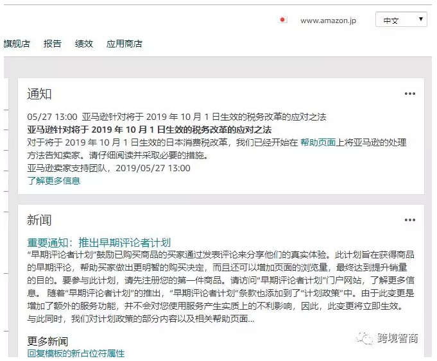Click the 通知 card heading
Screen dimensions: 437x361
tap(39, 94)
